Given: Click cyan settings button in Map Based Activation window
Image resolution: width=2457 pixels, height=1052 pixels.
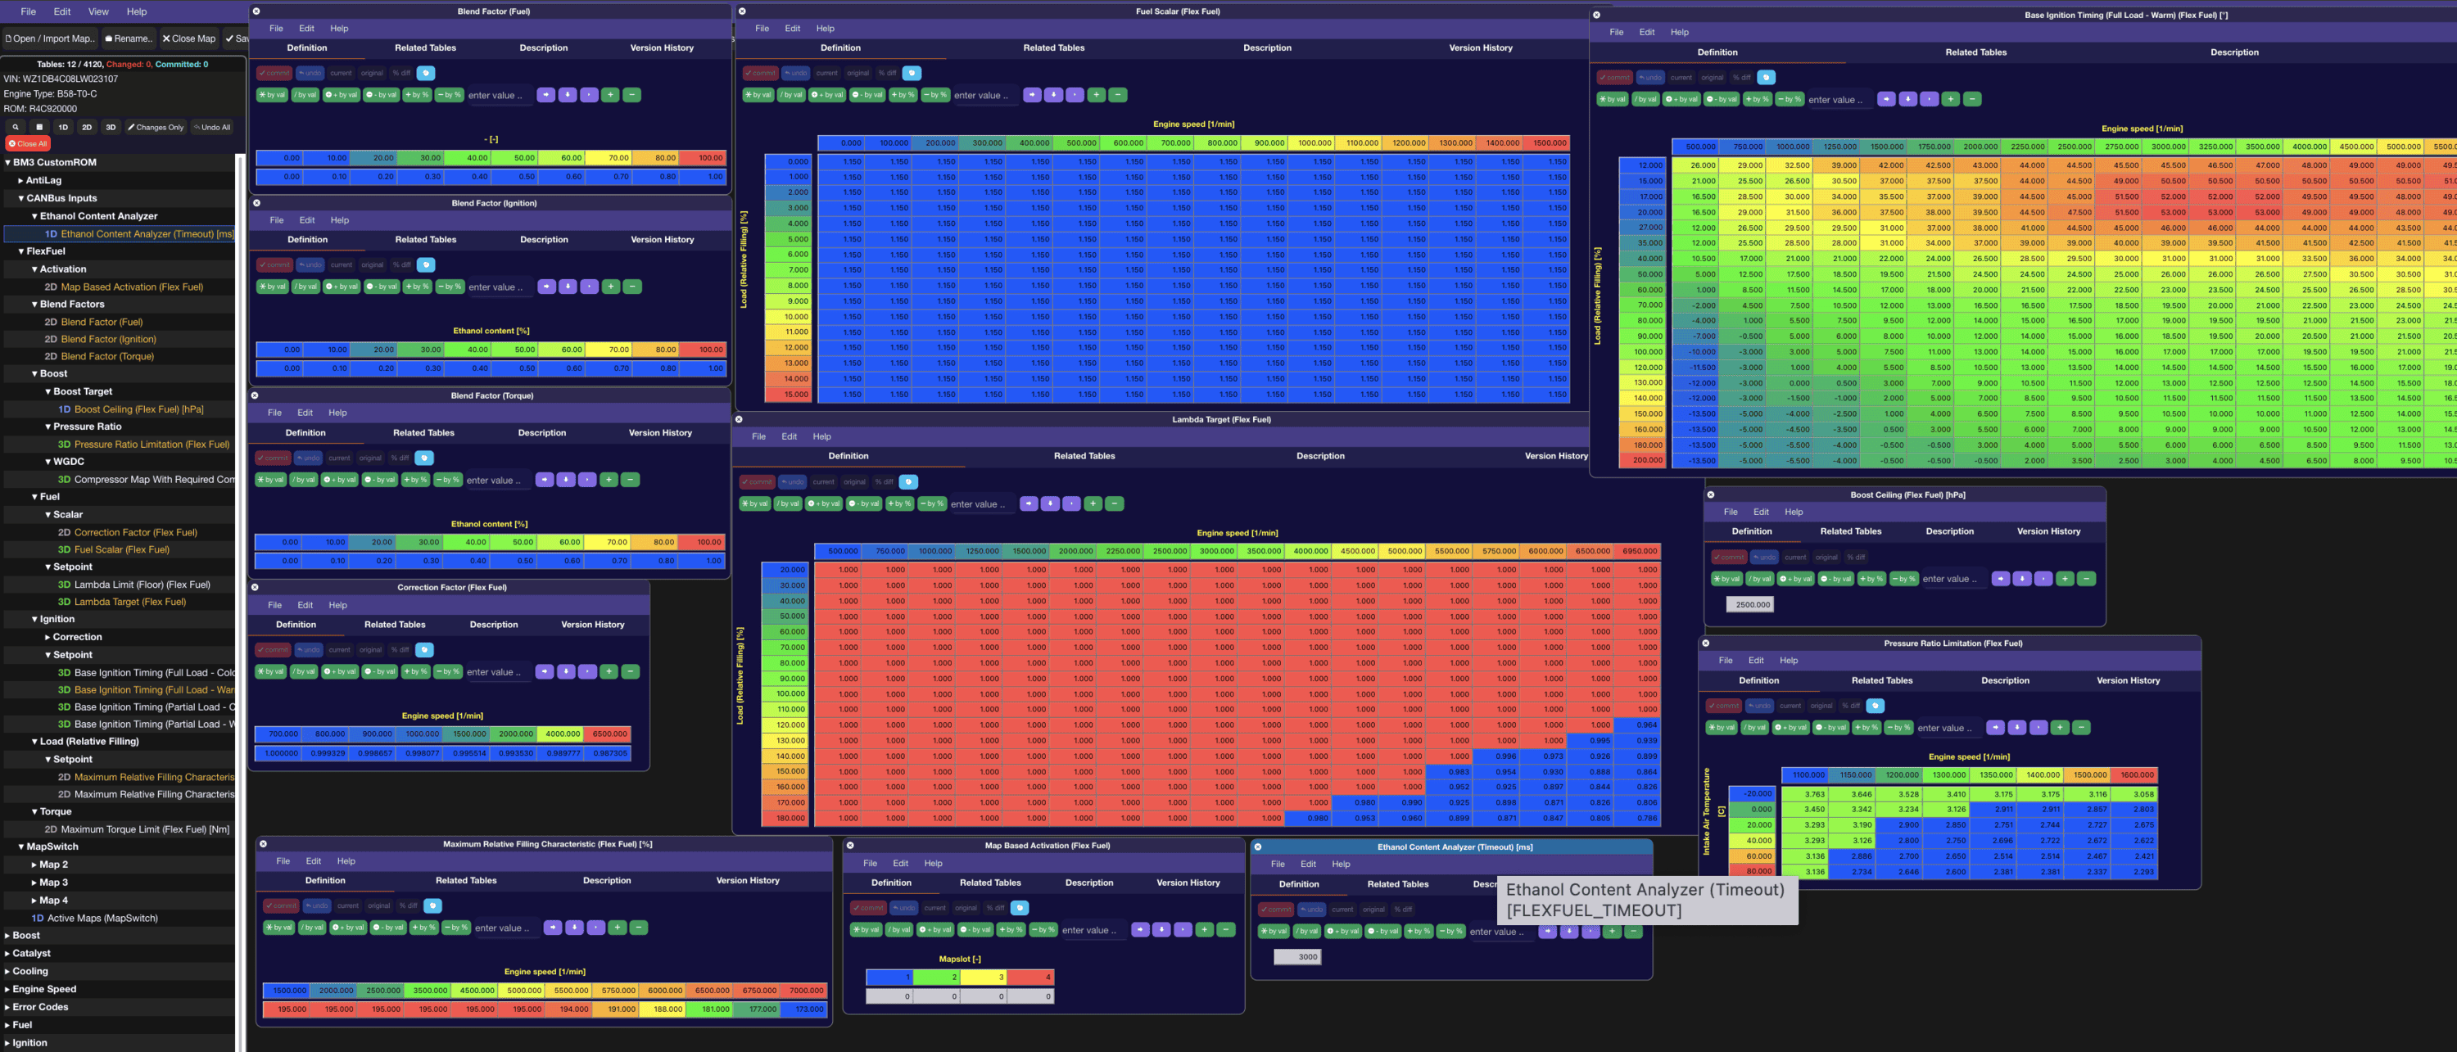Looking at the screenshot, I should 1020,908.
